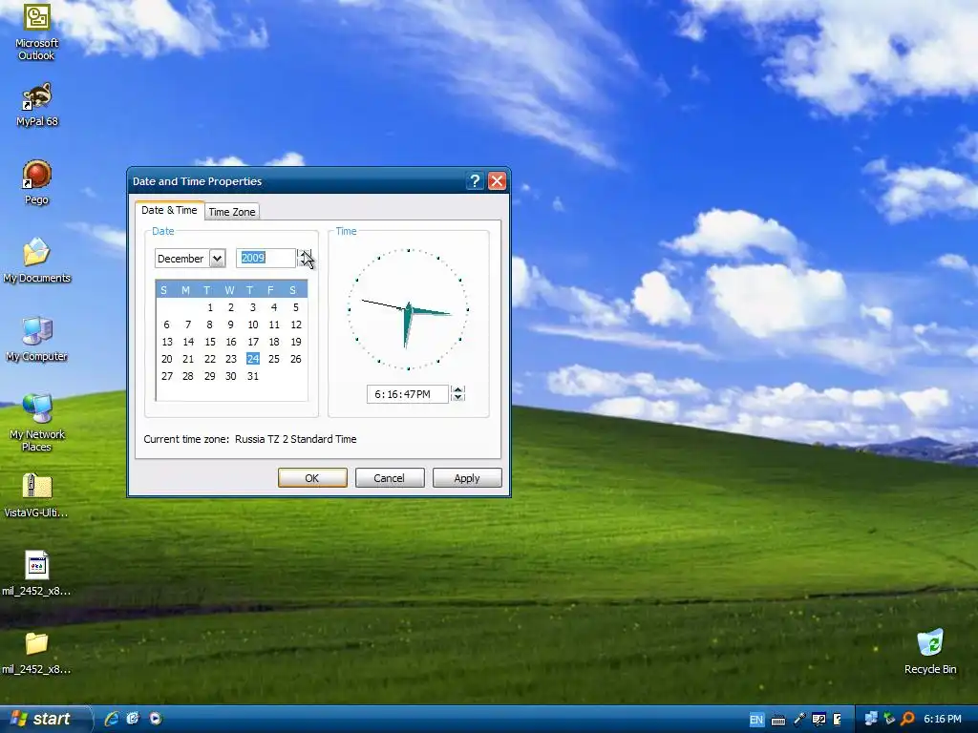Viewport: 978px width, 733px height.
Task: Launch Internet Explorer from Quick Launch
Action: pyautogui.click(x=112, y=719)
